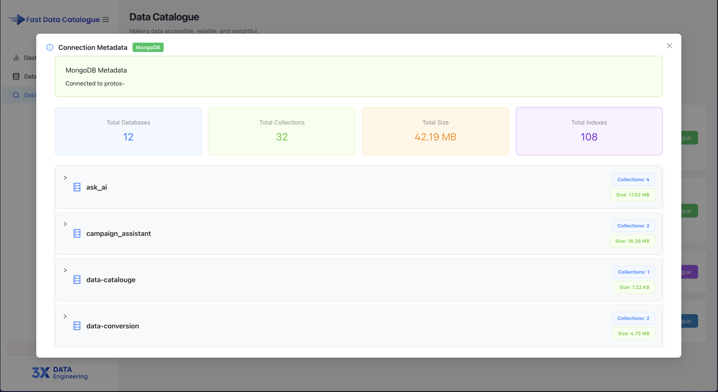Click the database icon next to data-conversion
Image resolution: width=718 pixels, height=392 pixels.
[x=77, y=326]
